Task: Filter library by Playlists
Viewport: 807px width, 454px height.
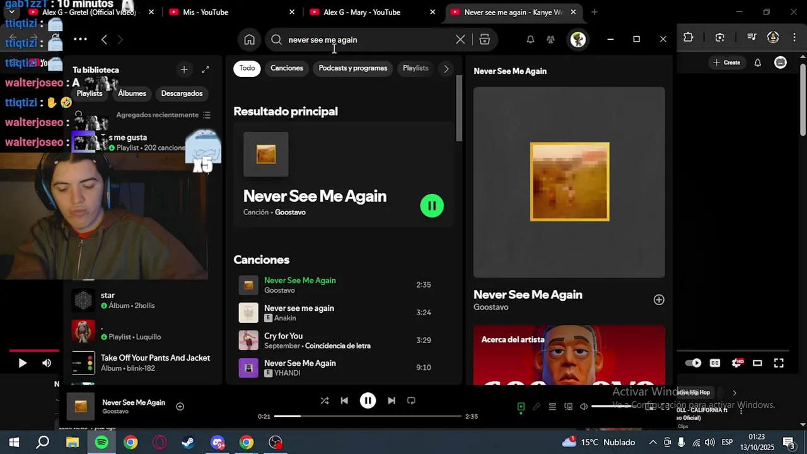Action: 90,93
